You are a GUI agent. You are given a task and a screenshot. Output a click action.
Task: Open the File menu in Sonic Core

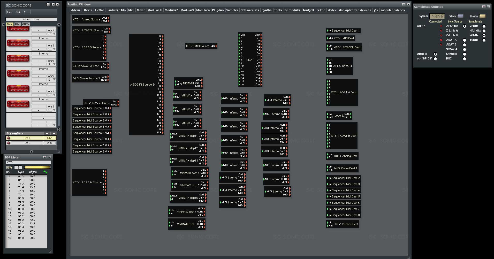(10, 12)
